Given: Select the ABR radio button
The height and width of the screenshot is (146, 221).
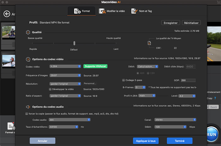Looking at the screenshot, I should point(138,73).
